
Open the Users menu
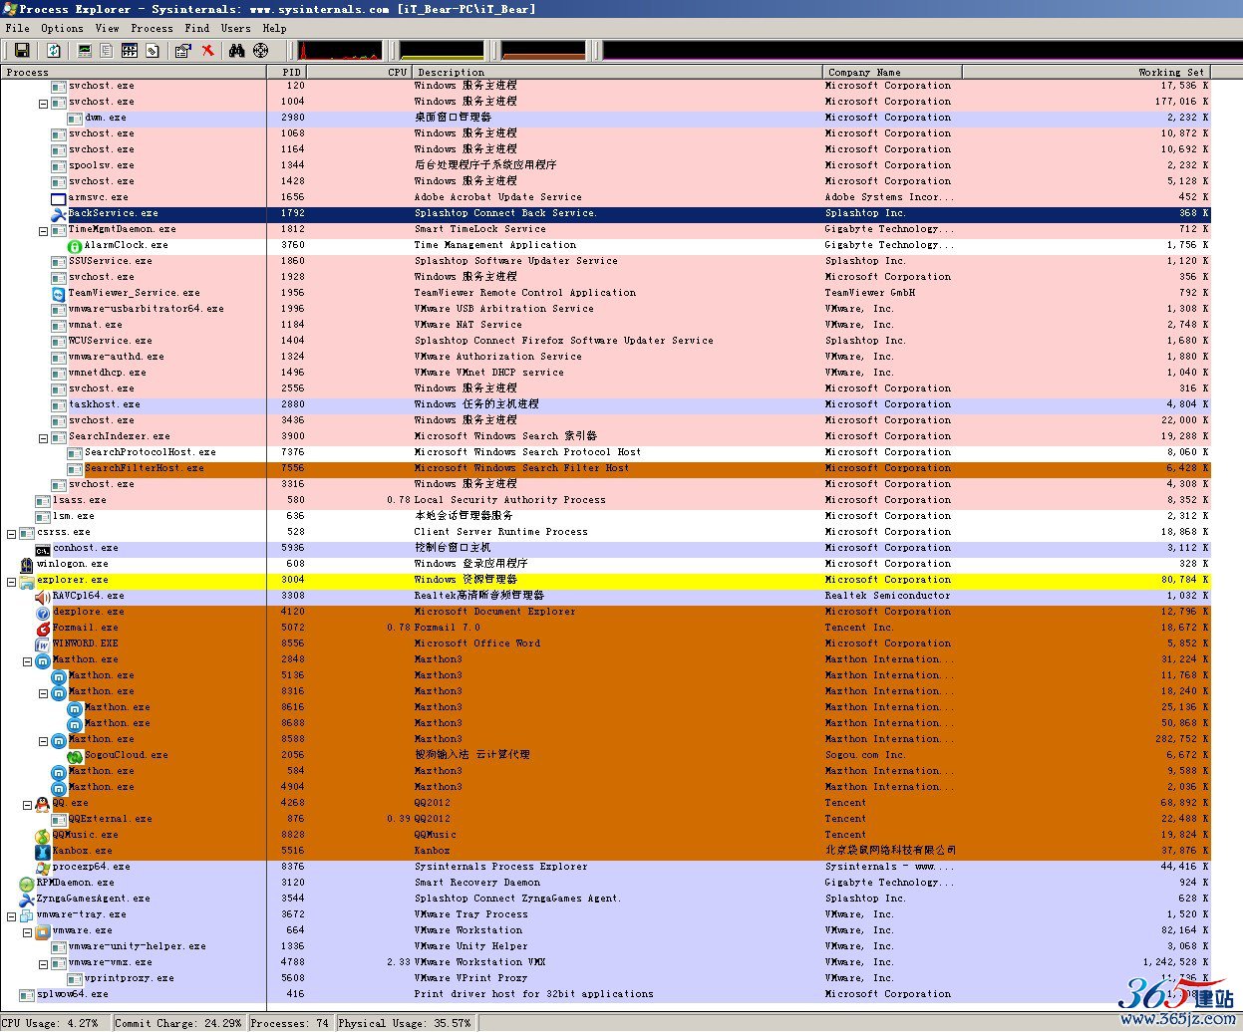coord(236,28)
